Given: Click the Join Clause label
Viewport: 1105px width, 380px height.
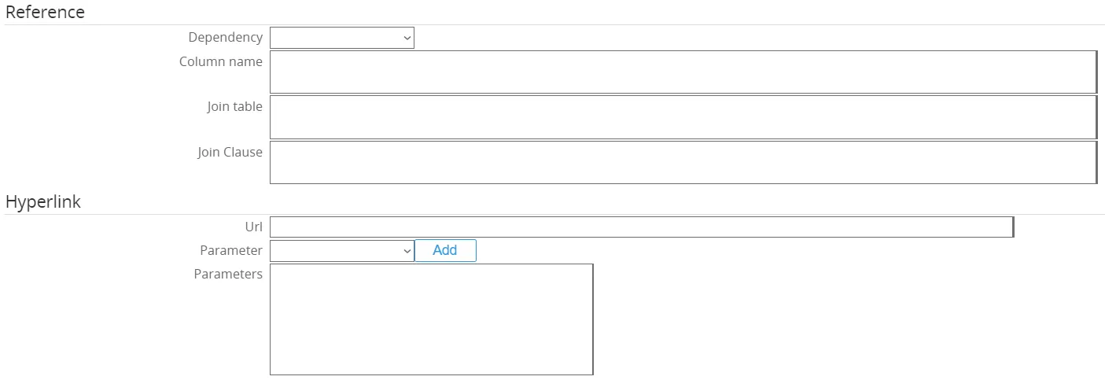Looking at the screenshot, I should click(x=230, y=152).
